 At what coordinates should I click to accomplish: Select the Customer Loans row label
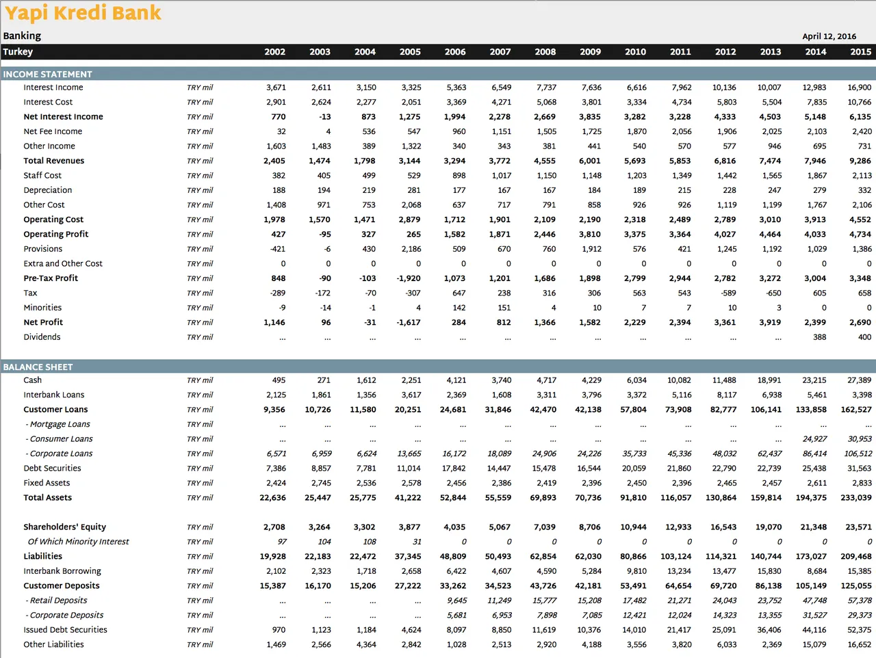(55, 410)
